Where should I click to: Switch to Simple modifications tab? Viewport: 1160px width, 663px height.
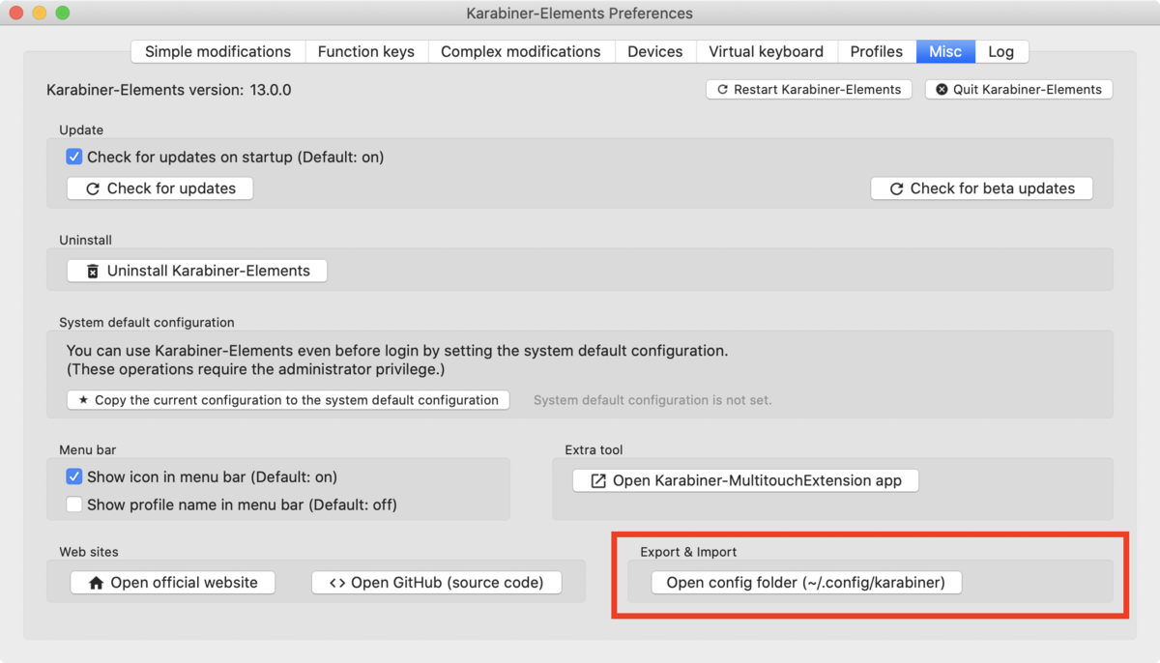tap(217, 51)
